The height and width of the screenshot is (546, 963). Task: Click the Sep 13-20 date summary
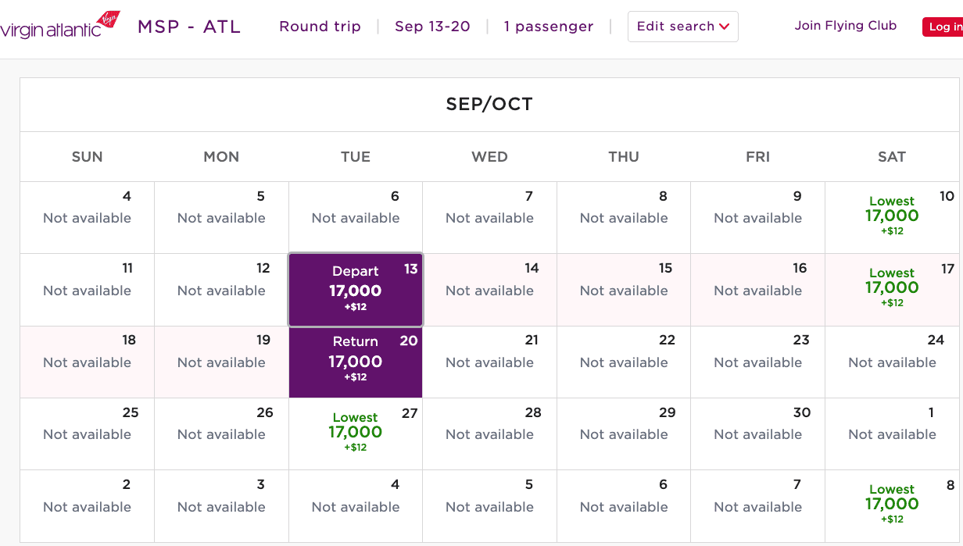(x=432, y=26)
